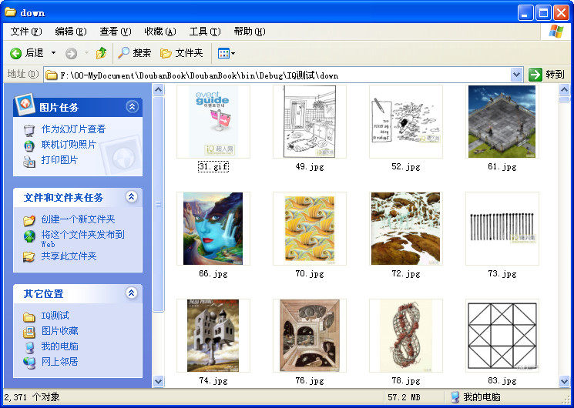
Task: Click the globe publish icon beside 将这个文件夹发布到
Action: coord(29,236)
